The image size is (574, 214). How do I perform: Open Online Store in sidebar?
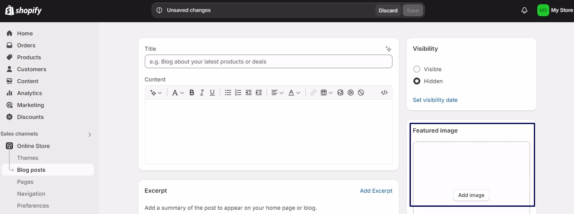coord(33,146)
